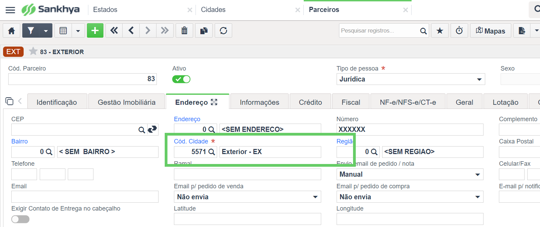Viewport: 540px width, 227px height.
Task: Click the Longitude input field
Action: 410,219
